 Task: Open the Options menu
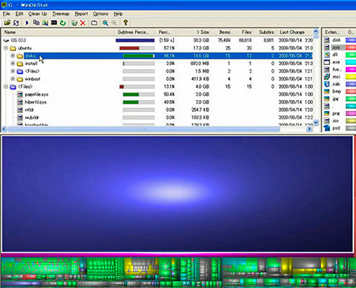click(x=100, y=14)
